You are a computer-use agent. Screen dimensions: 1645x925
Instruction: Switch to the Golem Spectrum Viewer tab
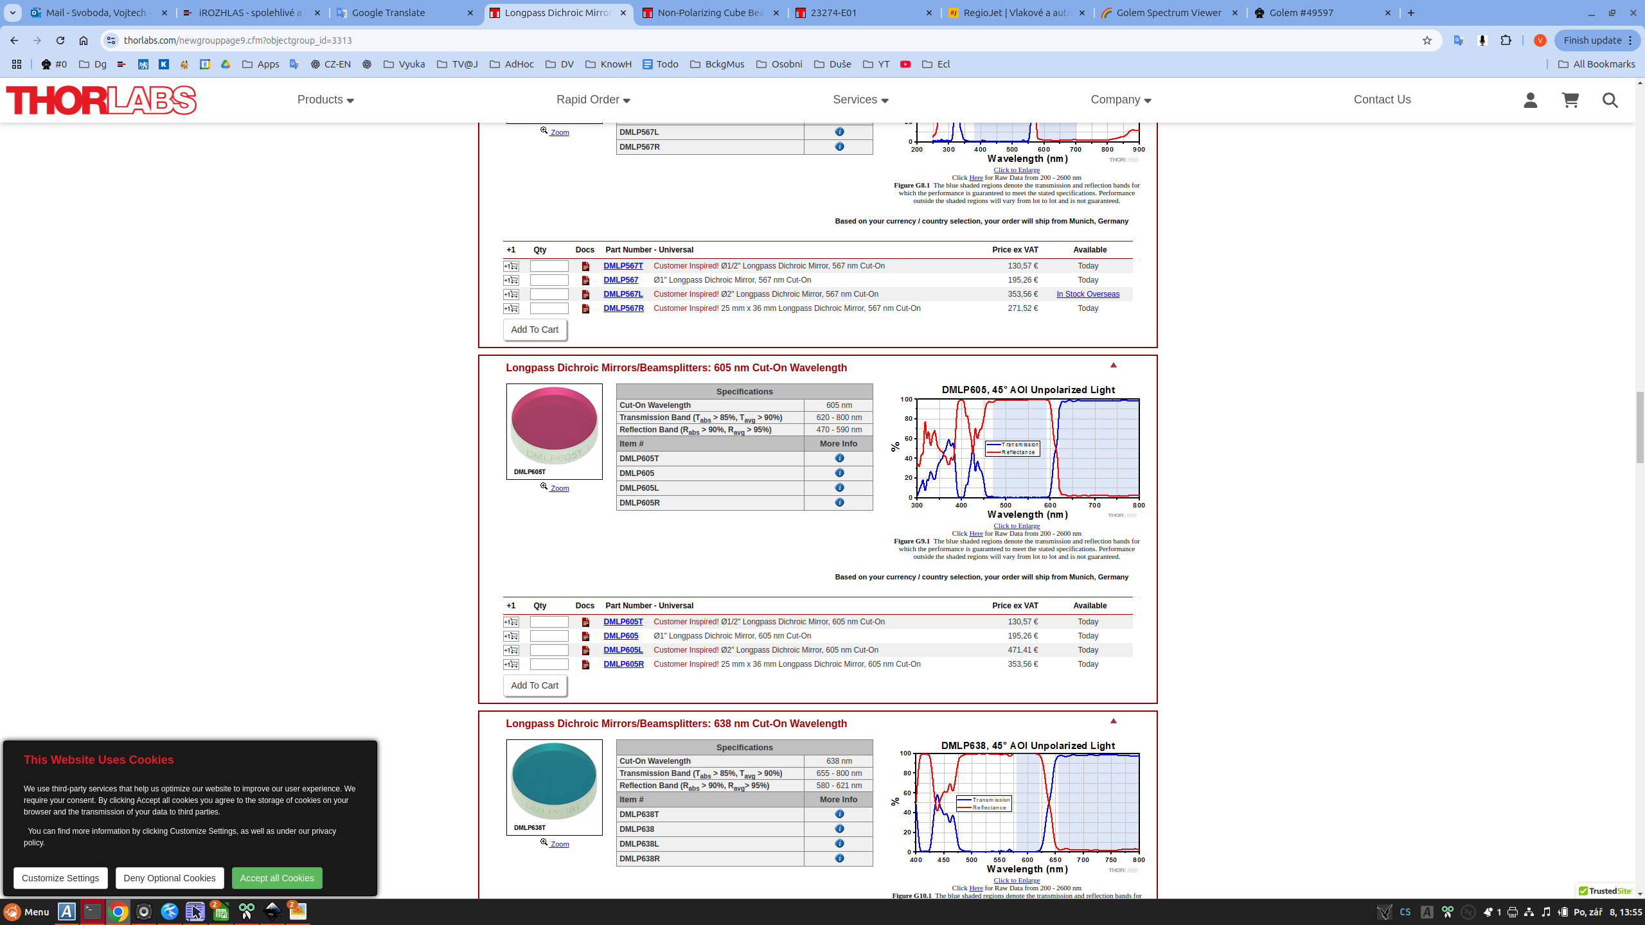pyautogui.click(x=1169, y=13)
